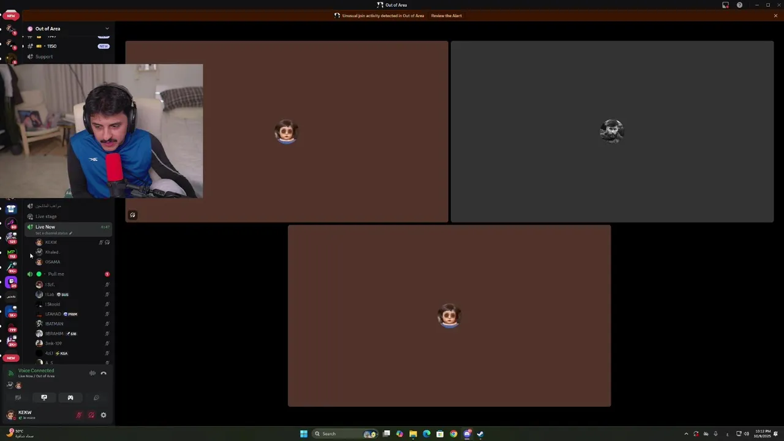
Task: Join the Support voice channel
Action: [67, 56]
